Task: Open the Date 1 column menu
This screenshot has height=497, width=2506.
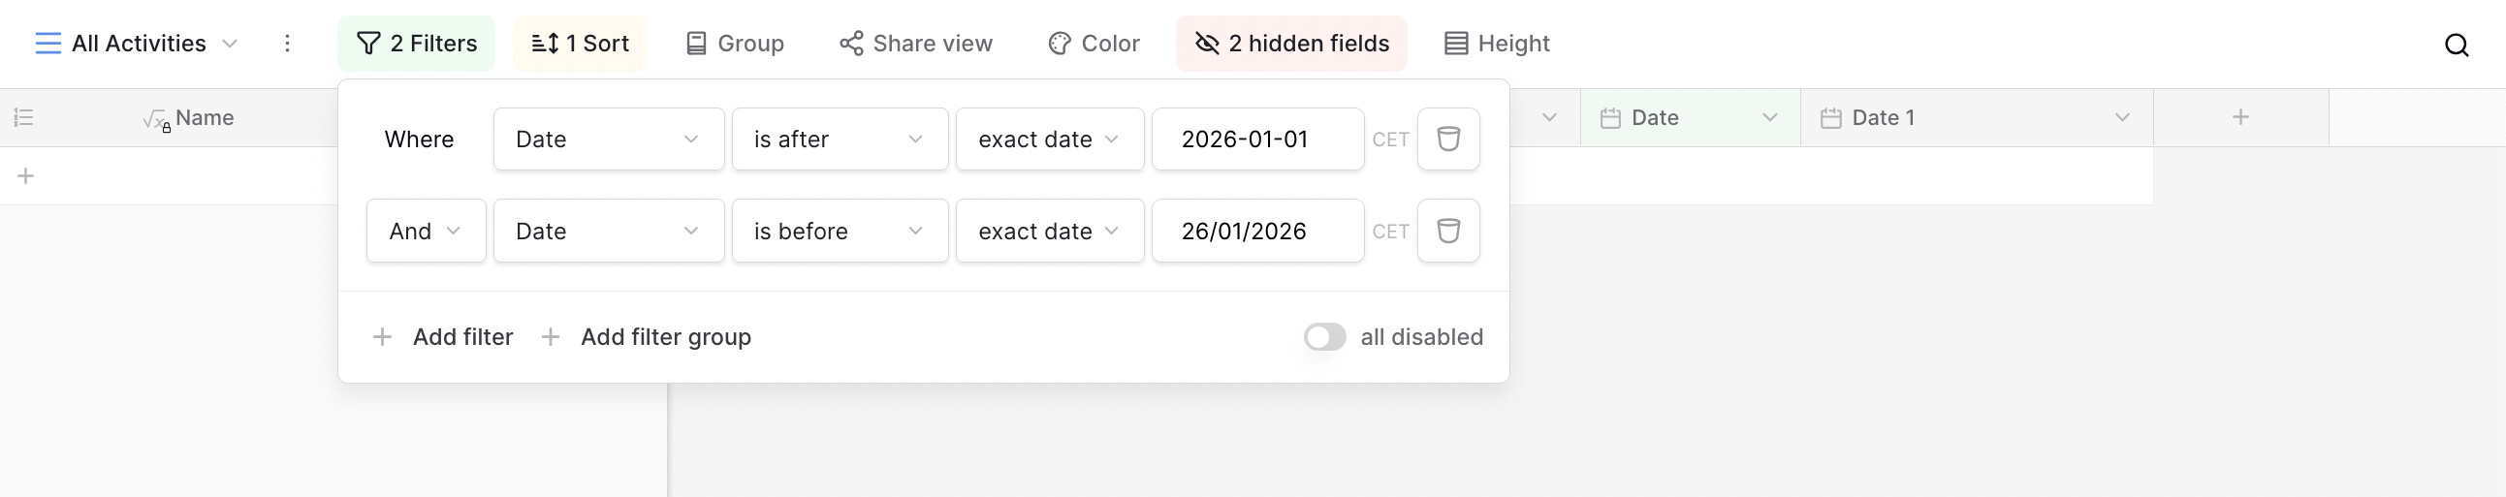Action: (x=2122, y=117)
